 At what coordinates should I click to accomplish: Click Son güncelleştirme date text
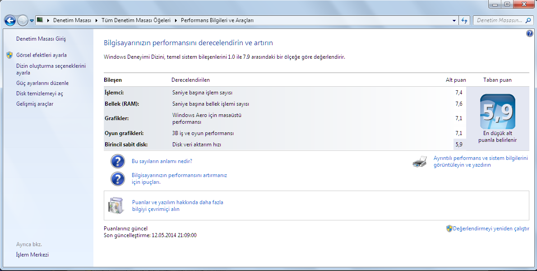pyautogui.click(x=150, y=235)
